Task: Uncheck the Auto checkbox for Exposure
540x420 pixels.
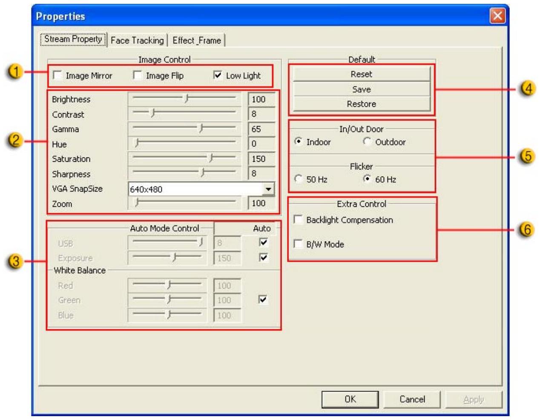Action: click(264, 257)
